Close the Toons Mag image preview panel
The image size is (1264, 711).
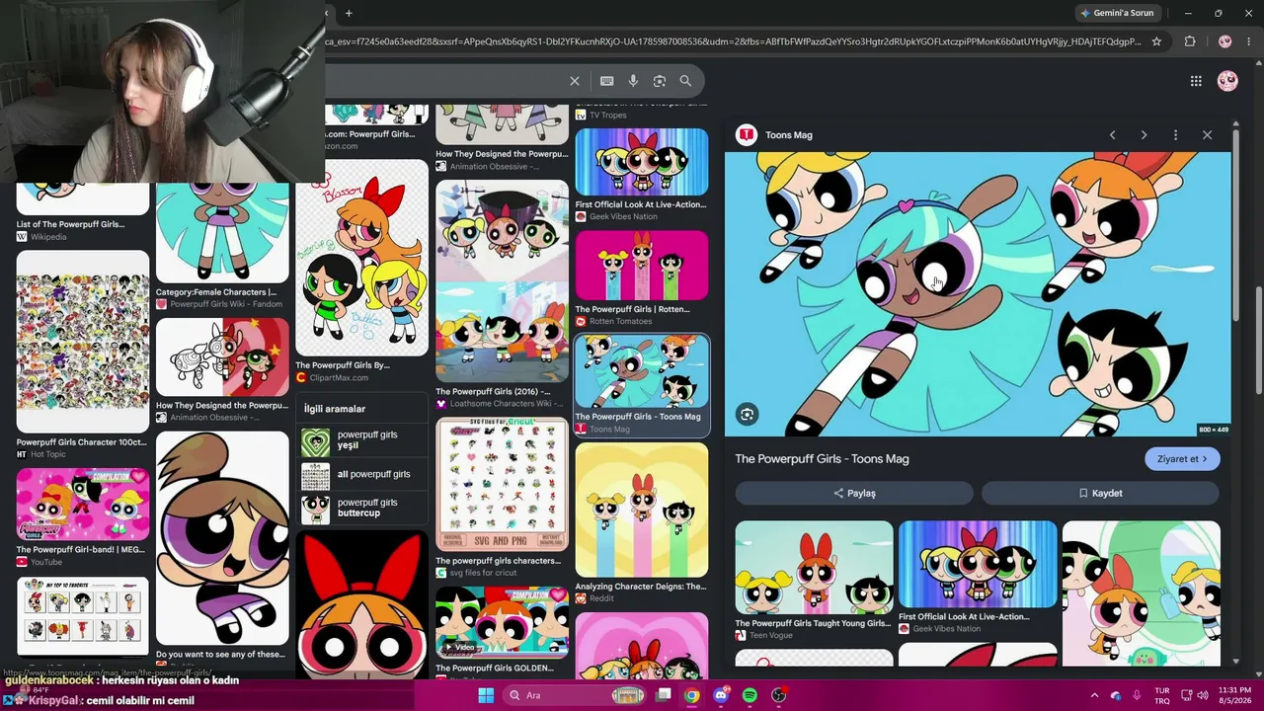(x=1207, y=135)
